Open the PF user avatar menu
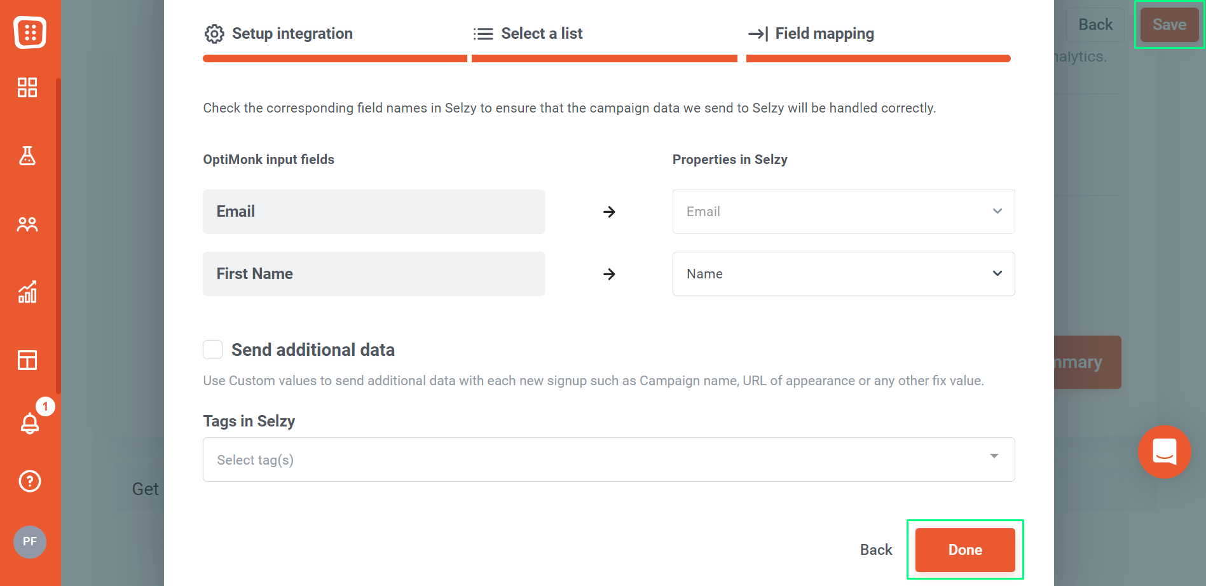 tap(30, 542)
